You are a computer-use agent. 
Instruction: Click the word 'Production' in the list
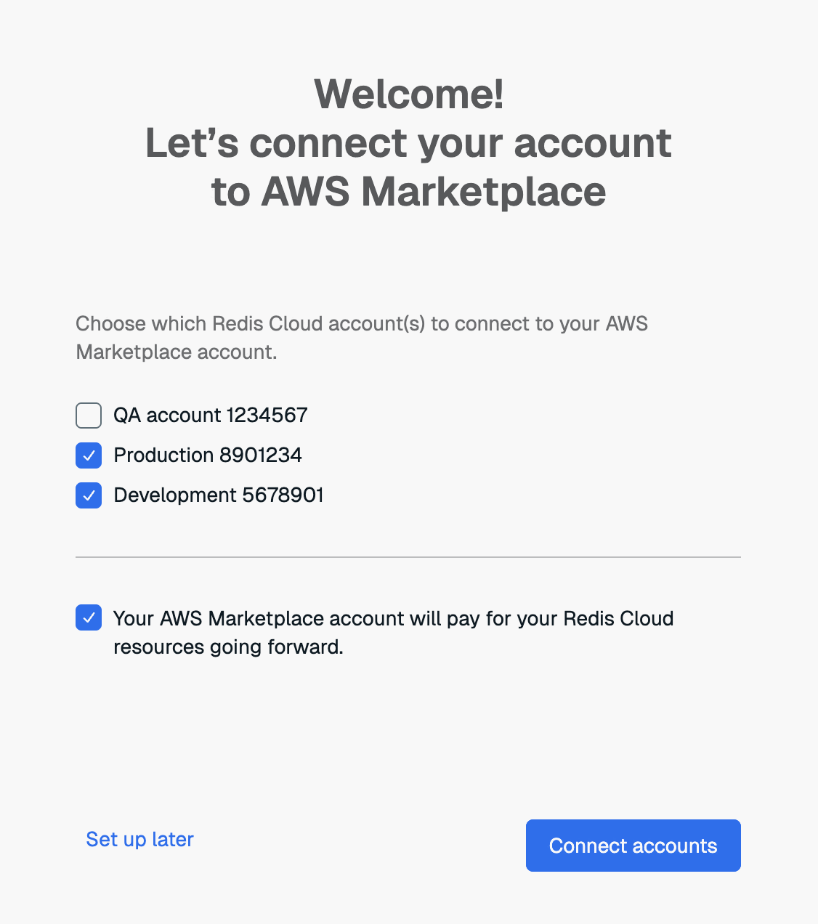tap(163, 455)
